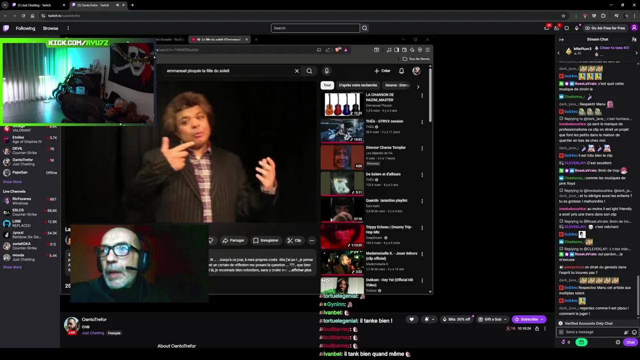
Task: Click the Go Ad-Free for Free button
Action: click(605, 28)
